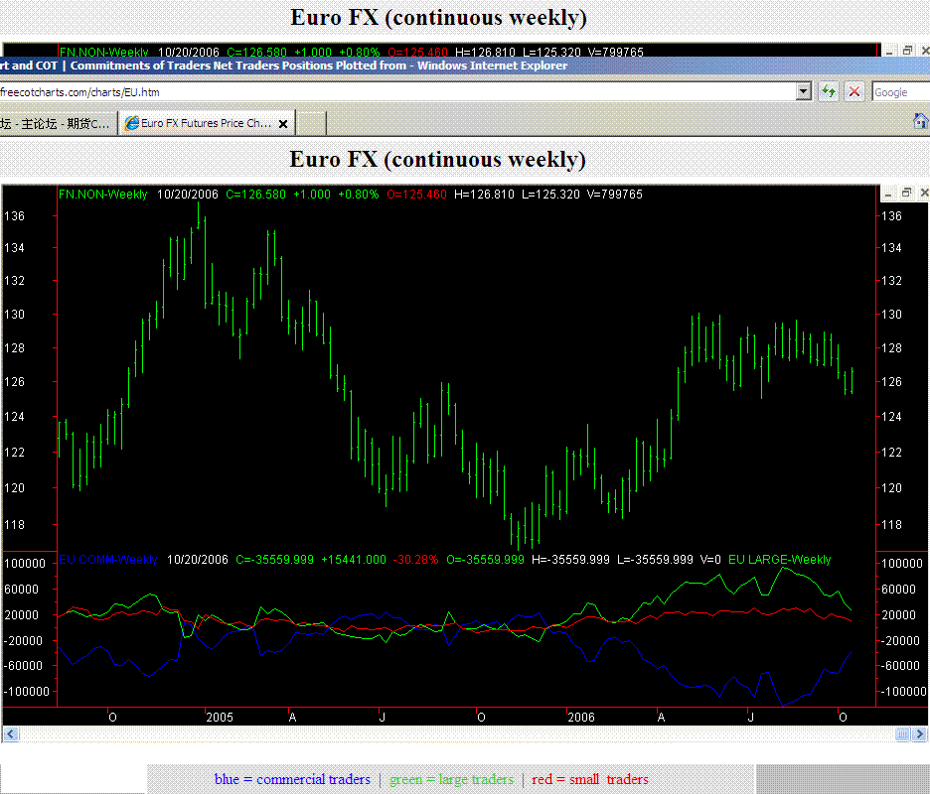This screenshot has width=930, height=794.
Task: Open a new blank tab
Action: click(311, 124)
